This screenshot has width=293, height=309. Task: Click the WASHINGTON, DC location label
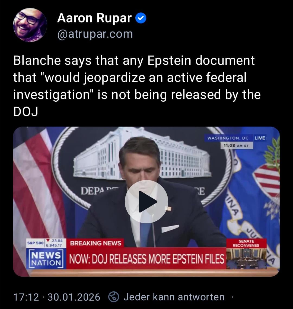(x=228, y=138)
